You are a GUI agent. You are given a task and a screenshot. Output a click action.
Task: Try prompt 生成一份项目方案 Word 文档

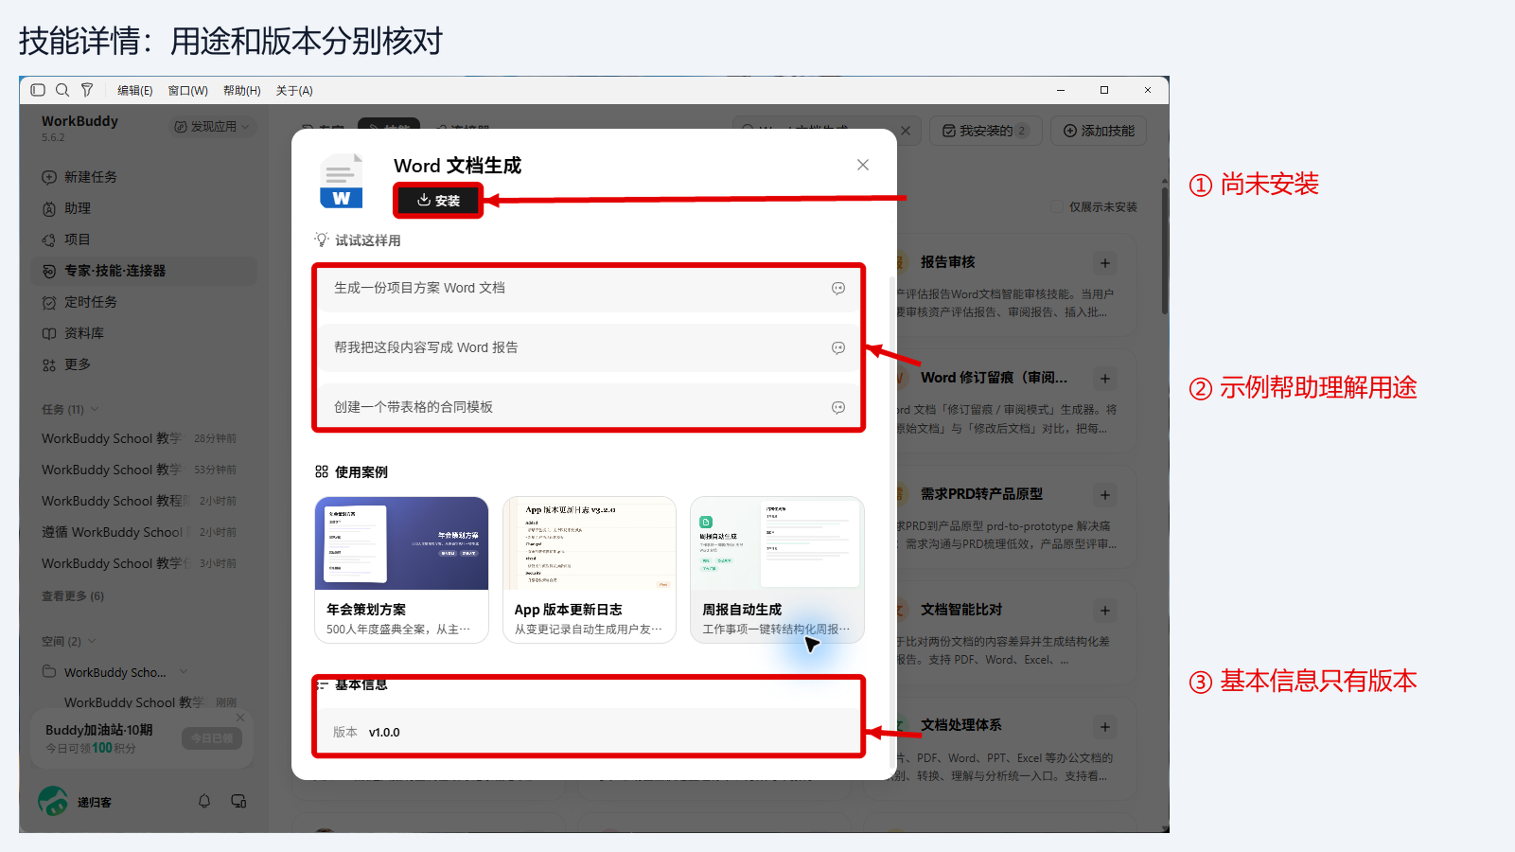pyautogui.click(x=588, y=288)
